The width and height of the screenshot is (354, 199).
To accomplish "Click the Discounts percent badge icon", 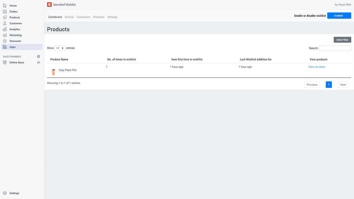I will coord(5,41).
